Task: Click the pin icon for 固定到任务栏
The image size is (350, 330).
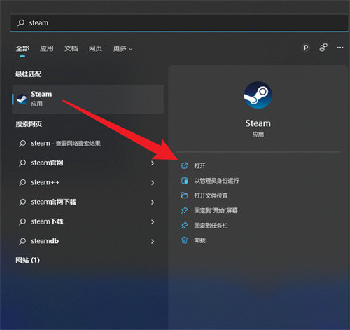Action: point(184,225)
